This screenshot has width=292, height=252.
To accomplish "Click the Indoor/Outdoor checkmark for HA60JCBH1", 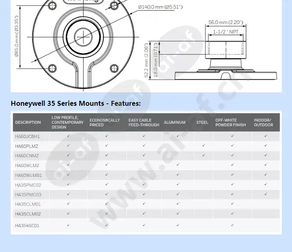I will click(266, 136).
